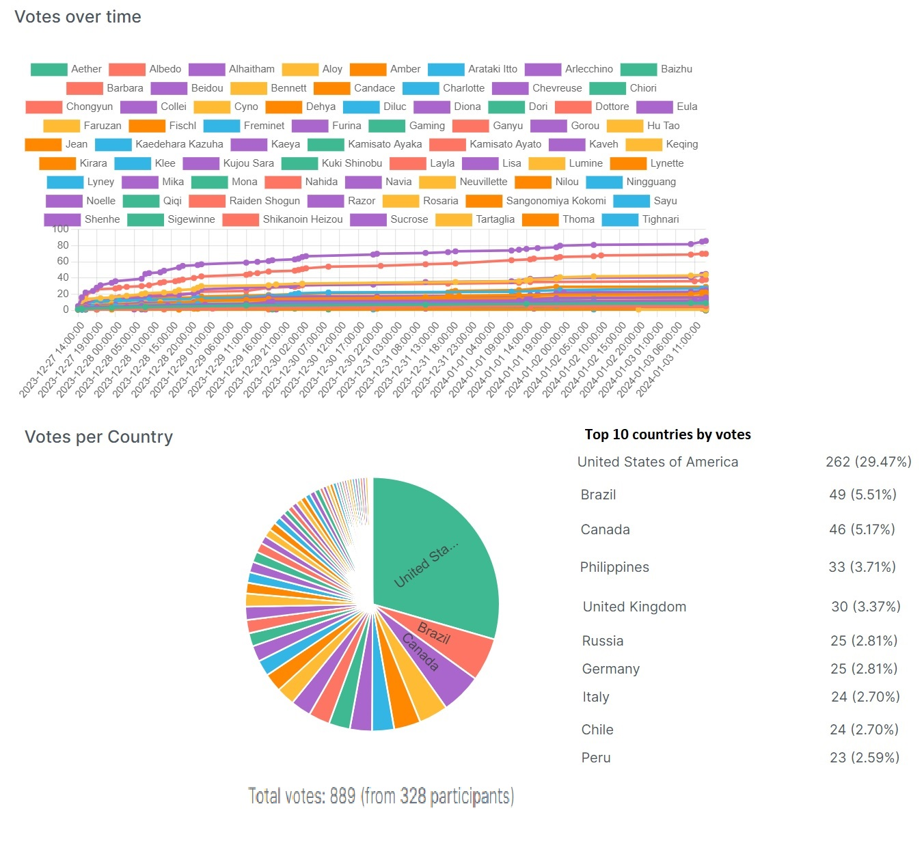Viewport: 924px width, 843px height.
Task: Click the Aloy legend color swatch
Action: [300, 69]
